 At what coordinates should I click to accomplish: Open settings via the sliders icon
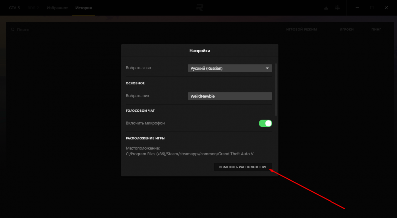(338, 8)
